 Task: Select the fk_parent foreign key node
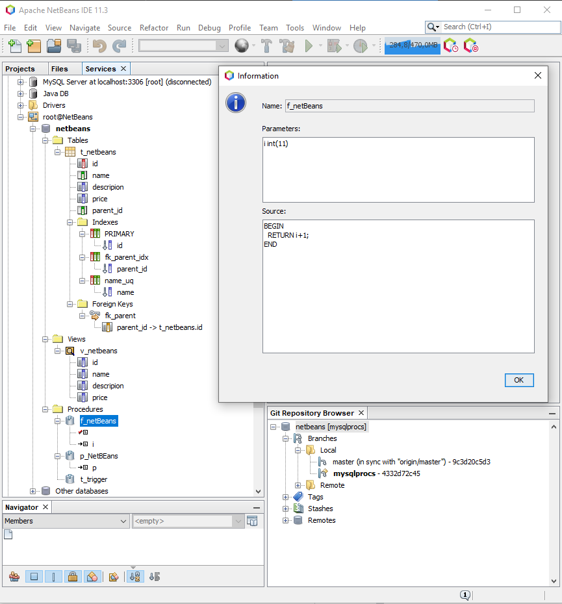(120, 316)
